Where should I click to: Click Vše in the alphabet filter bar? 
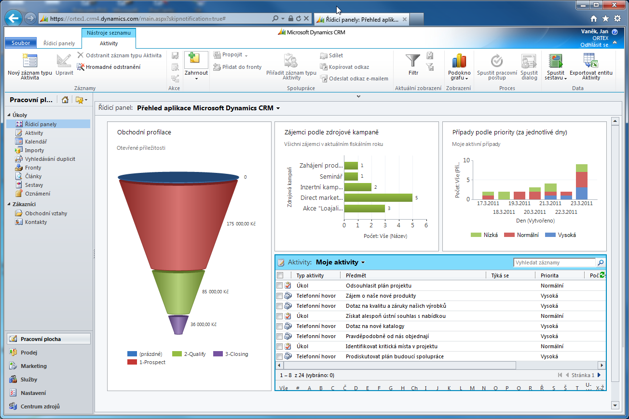283,388
